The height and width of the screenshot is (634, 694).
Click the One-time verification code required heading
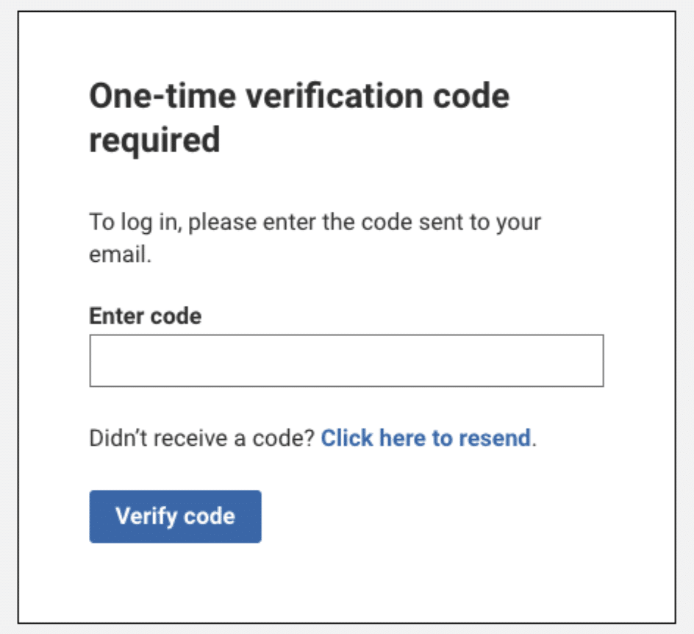coord(299,118)
